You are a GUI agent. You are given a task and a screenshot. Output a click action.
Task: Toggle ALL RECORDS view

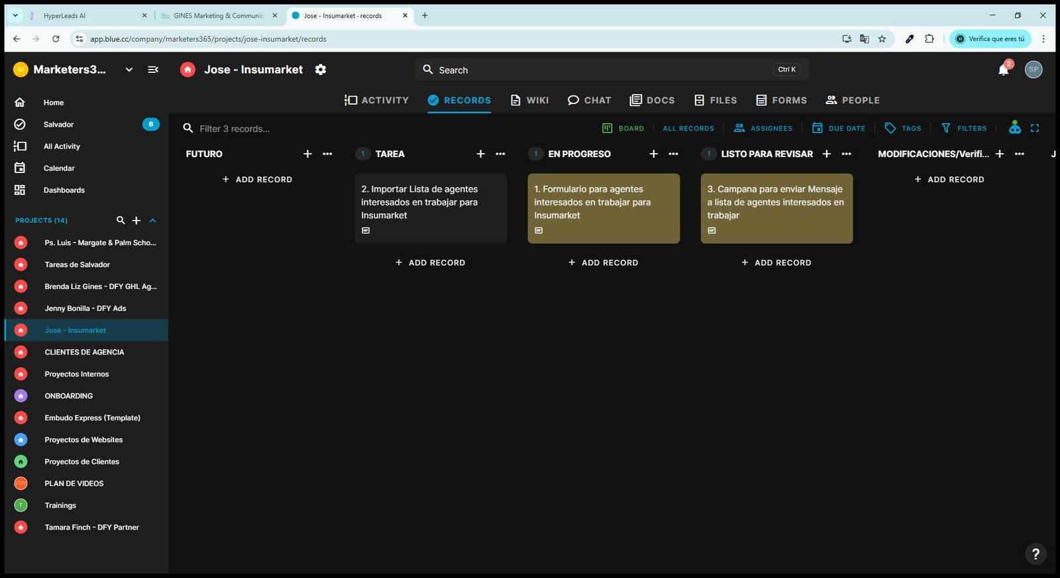[x=688, y=129]
